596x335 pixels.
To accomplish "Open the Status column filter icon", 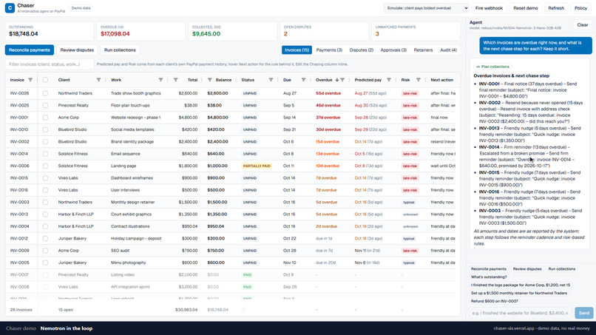I will pos(271,80).
